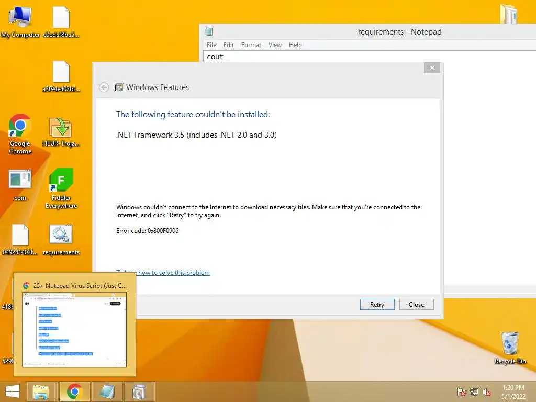The width and height of the screenshot is (536, 402).
Task: Open Fiddler Everywhere desktop shortcut
Action: click(x=61, y=188)
